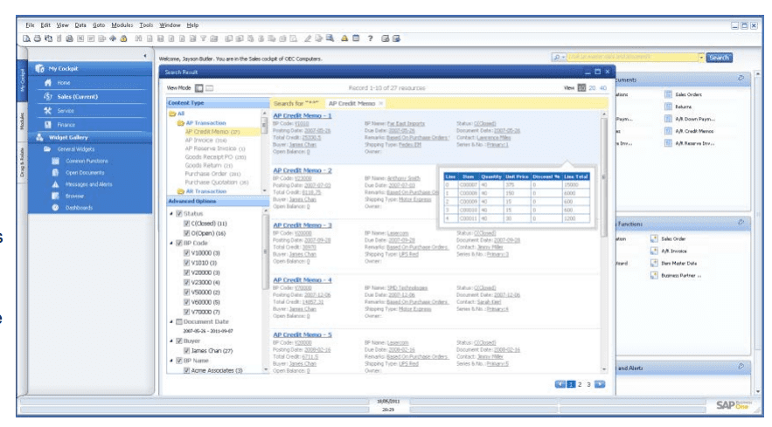This screenshot has width=772, height=427.
Task: Toggle the Acme Associates (3) checkbox
Action: point(186,370)
